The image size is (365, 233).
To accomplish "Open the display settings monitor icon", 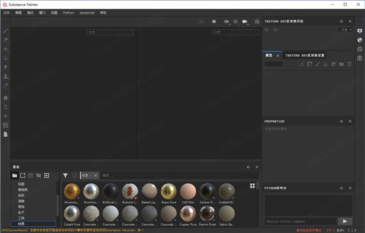I will (360, 31).
